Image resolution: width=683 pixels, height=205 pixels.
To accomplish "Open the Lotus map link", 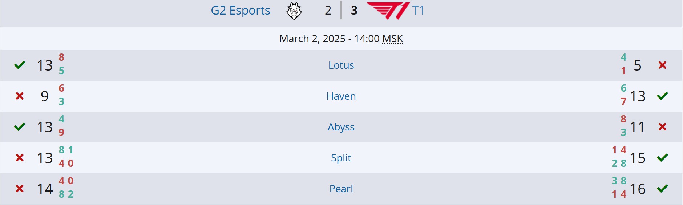I will click(341, 65).
